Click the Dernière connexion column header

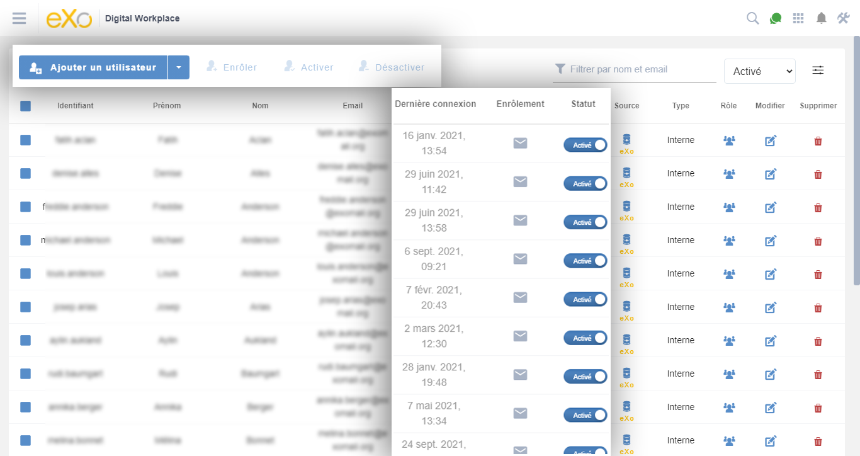tap(436, 104)
